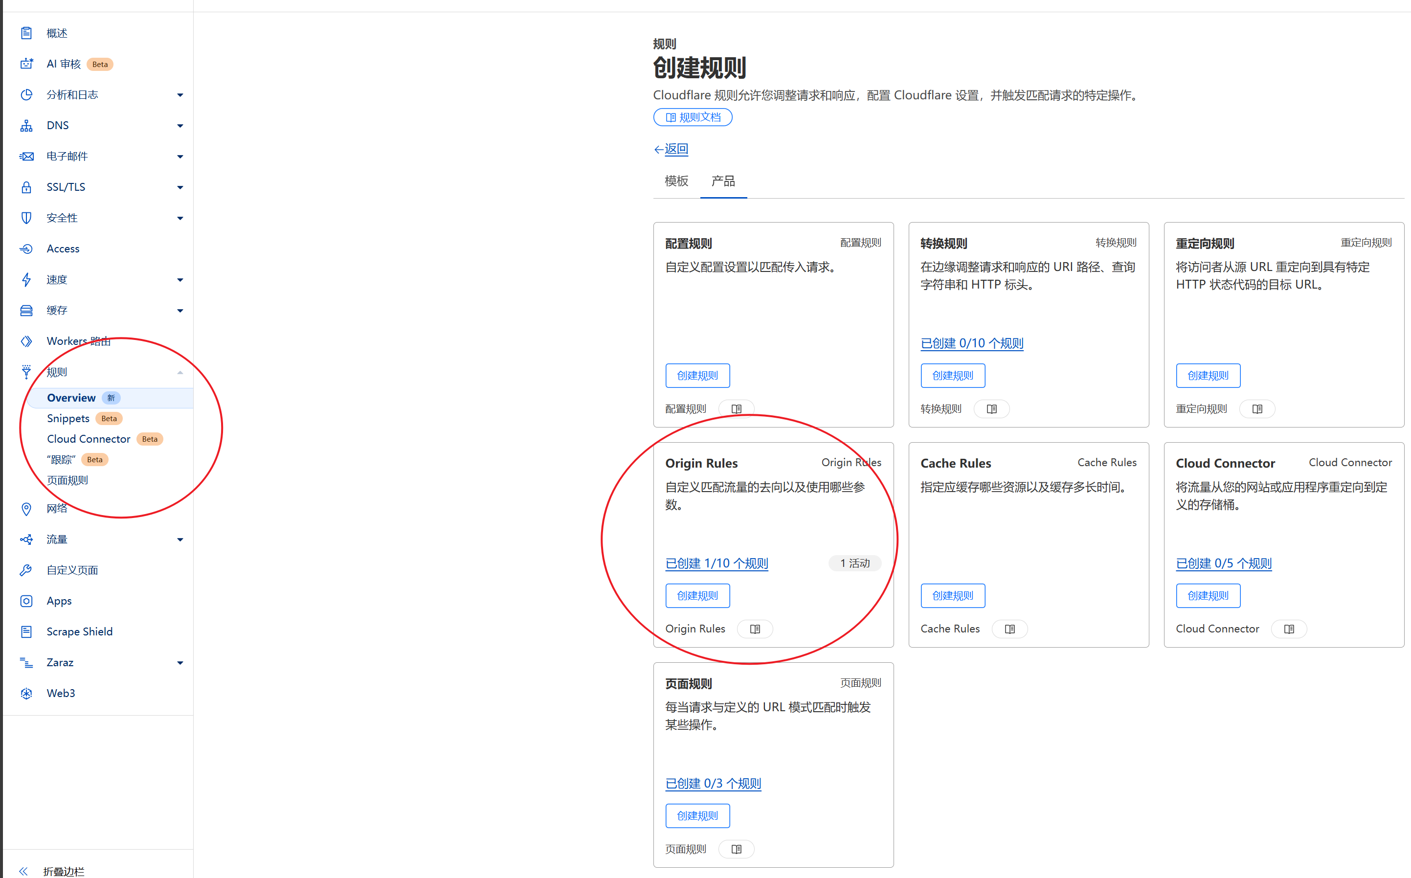Expand the 流量 menu arrow

pyautogui.click(x=180, y=540)
